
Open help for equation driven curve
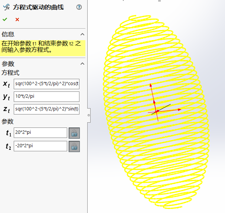click(79, 7)
